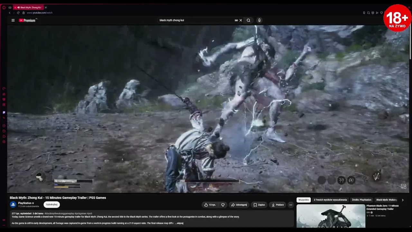412x232 pixels.
Task: Go forward with the browser forward arrow
Action: tap(14, 13)
